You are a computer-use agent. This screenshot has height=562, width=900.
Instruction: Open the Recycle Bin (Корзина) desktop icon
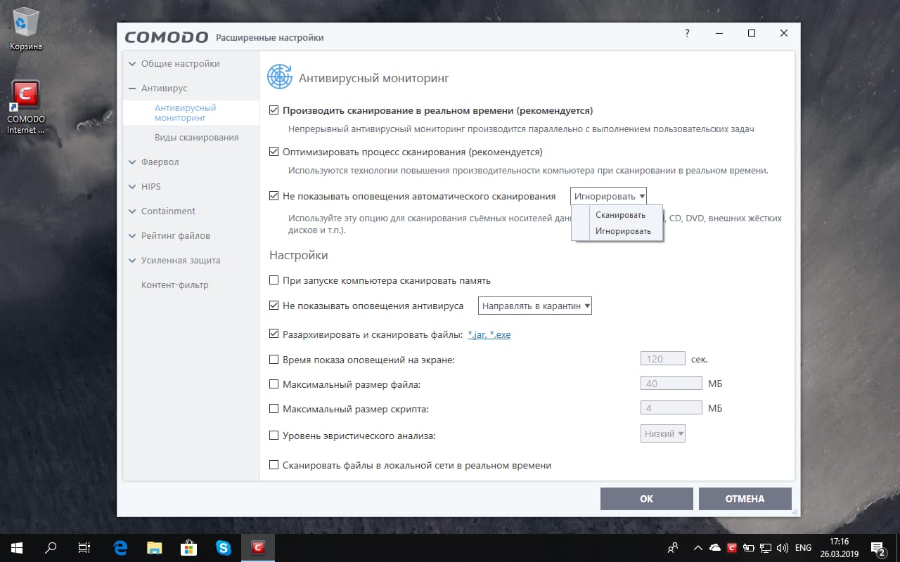[x=26, y=30]
